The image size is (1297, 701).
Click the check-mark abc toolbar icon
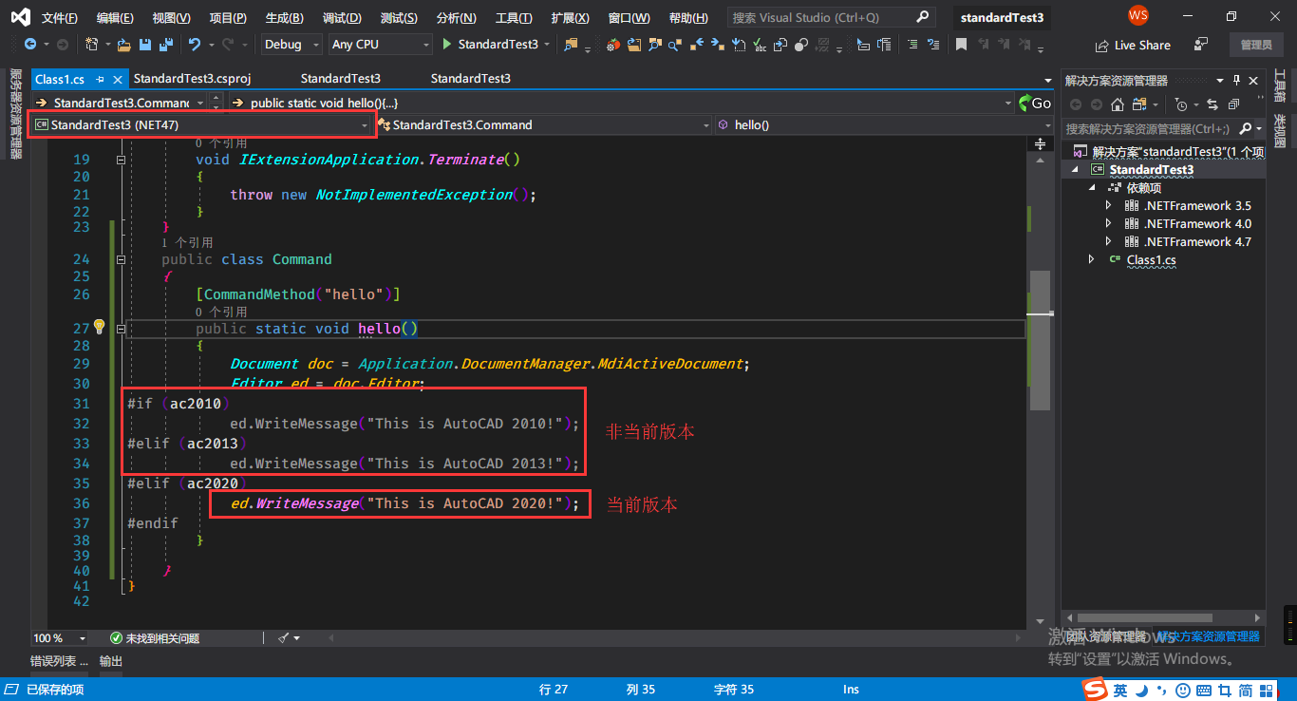(759, 45)
